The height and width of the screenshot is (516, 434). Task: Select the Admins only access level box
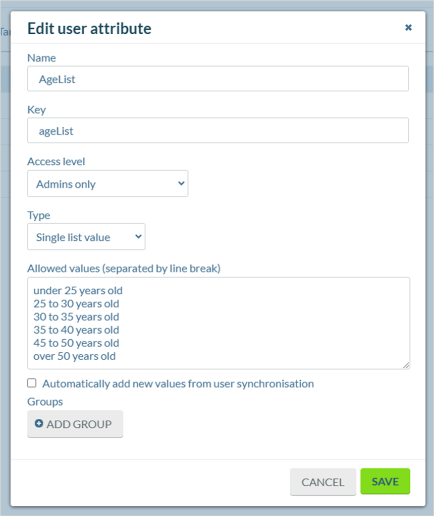click(108, 183)
